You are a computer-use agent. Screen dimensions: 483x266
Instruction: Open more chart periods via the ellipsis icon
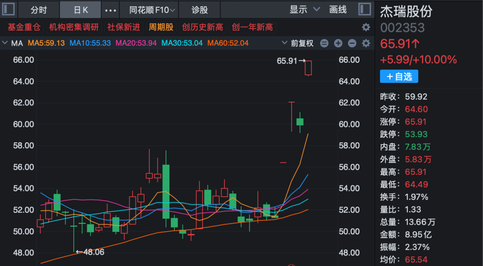pos(110,9)
